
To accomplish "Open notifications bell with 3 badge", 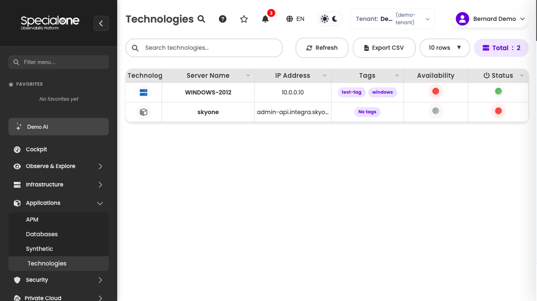I will click(x=265, y=19).
